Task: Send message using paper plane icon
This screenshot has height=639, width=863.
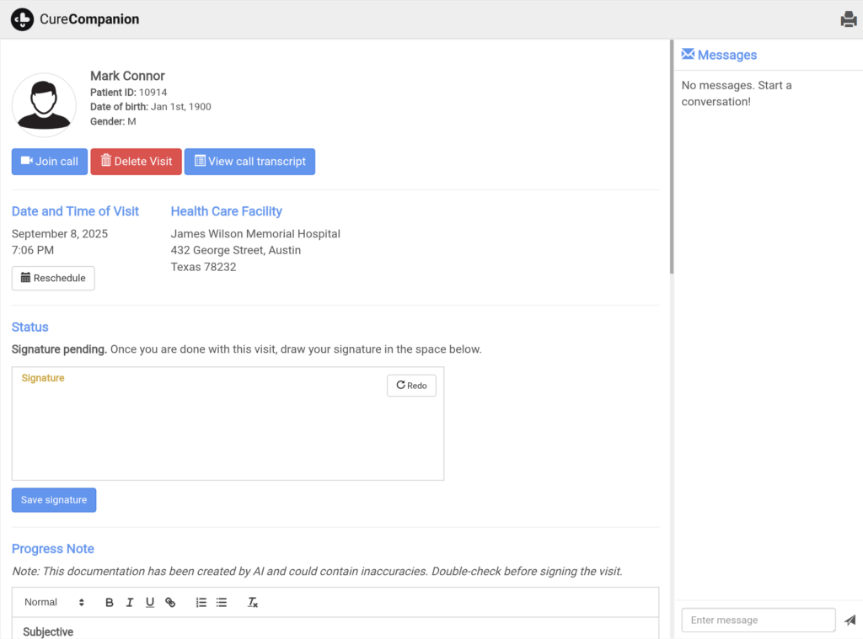Action: point(850,620)
